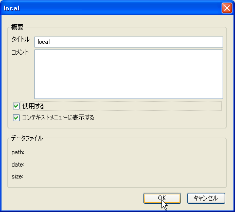Toggle the 使用する checkbox

pos(16,106)
